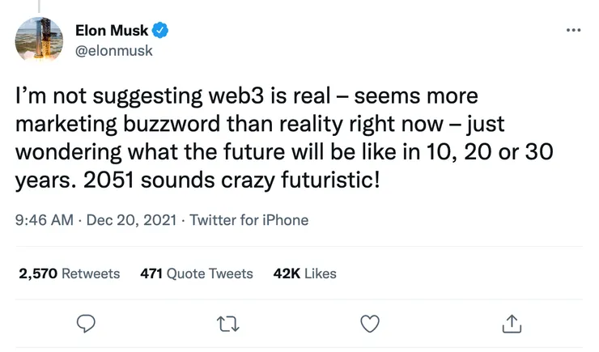Click the blue verified badge
This screenshot has height=352, width=599.
pyautogui.click(x=162, y=31)
